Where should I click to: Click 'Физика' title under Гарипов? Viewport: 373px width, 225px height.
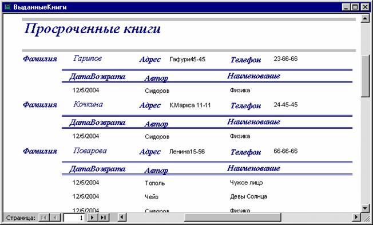click(x=240, y=90)
